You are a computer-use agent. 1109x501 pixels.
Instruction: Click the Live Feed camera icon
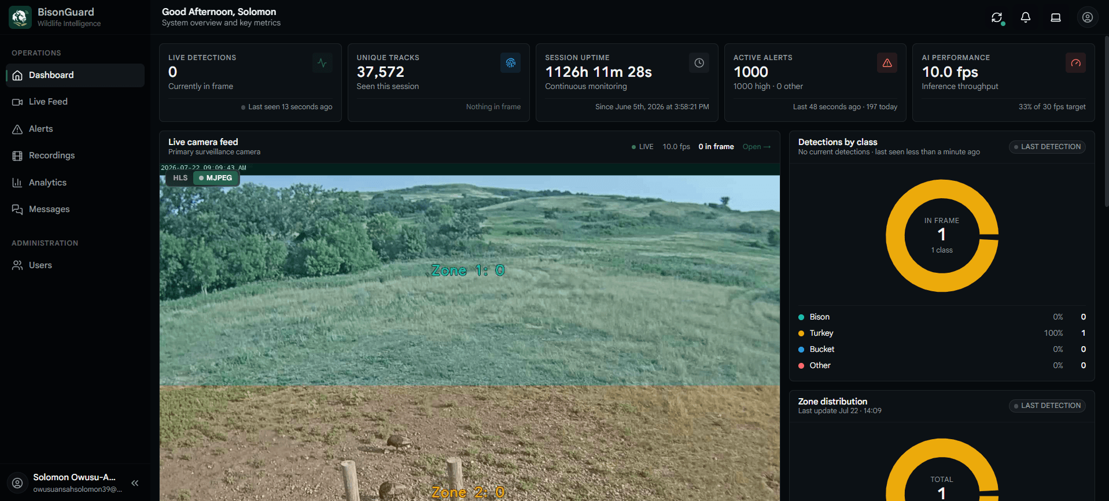pyautogui.click(x=17, y=102)
